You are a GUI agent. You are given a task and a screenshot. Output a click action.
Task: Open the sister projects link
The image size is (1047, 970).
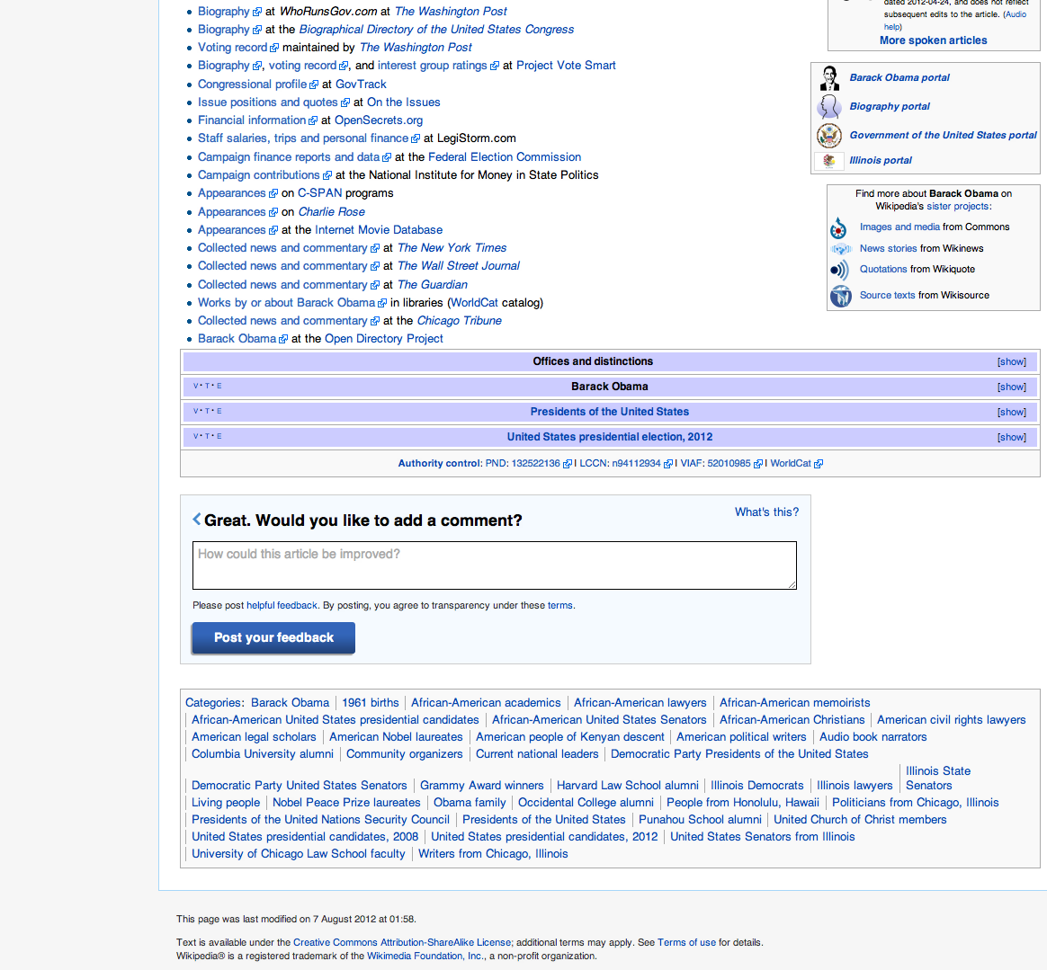tap(958, 206)
